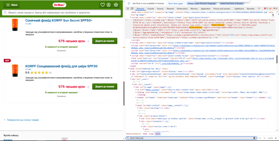Open the shopping basket icon

point(116,5)
